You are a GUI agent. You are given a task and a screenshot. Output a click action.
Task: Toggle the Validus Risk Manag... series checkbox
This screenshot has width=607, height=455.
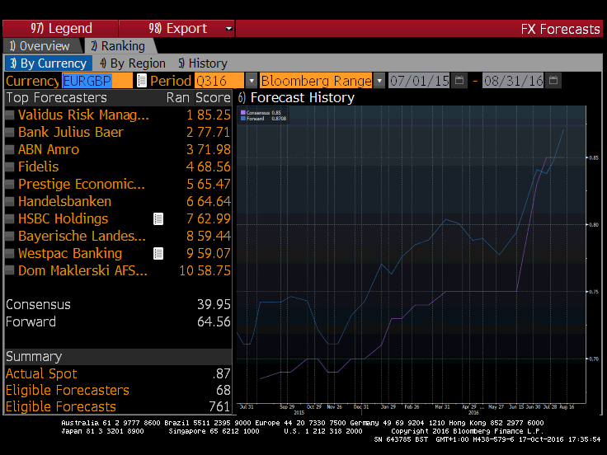pos(10,115)
